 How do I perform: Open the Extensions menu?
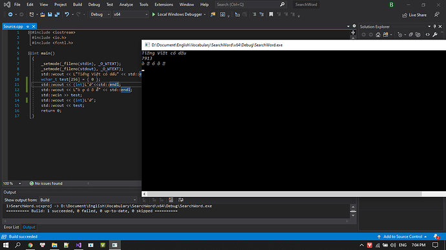(x=164, y=5)
